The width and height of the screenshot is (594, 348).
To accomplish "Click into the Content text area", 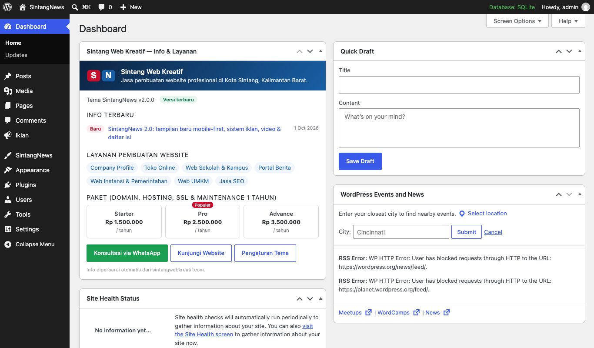I will [459, 128].
